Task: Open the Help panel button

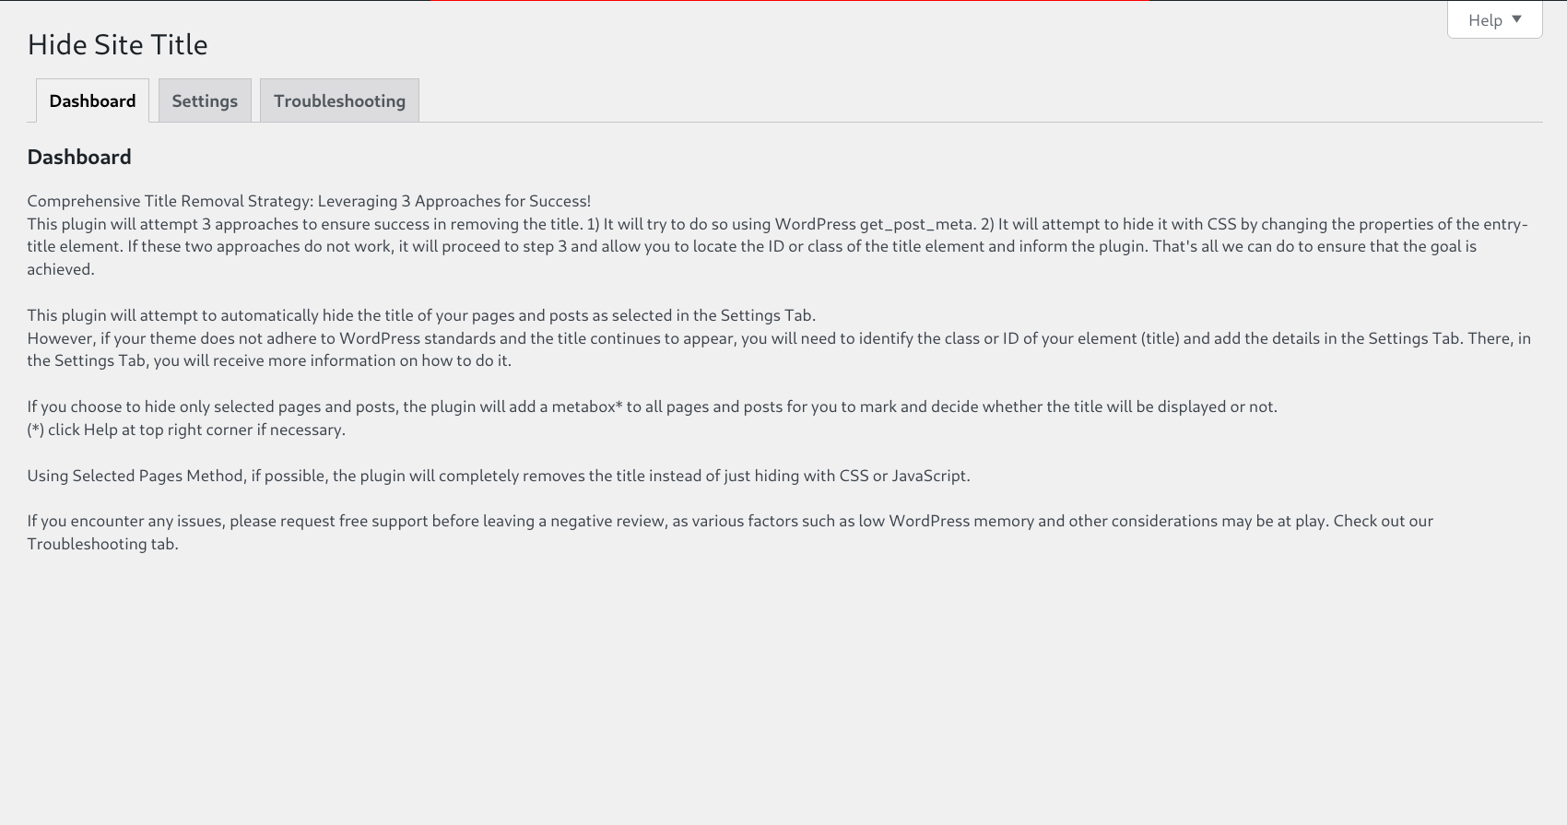Action: (x=1494, y=19)
